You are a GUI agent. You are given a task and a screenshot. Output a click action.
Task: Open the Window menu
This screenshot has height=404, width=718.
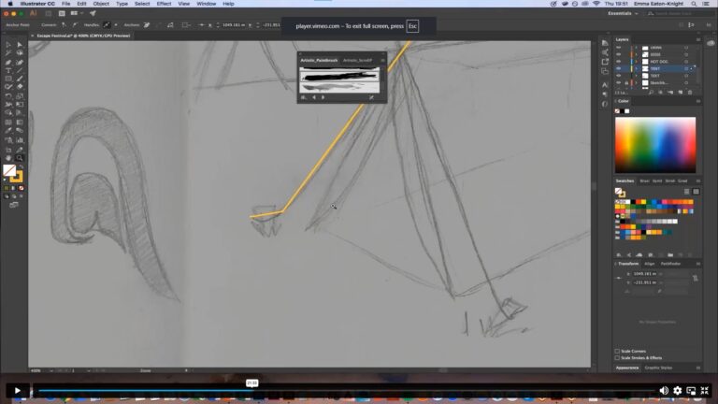pyautogui.click(x=206, y=4)
